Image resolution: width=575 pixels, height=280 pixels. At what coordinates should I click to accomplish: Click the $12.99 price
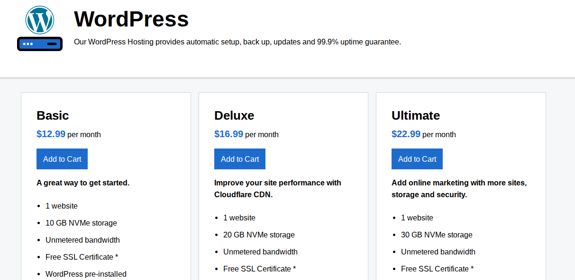point(51,134)
